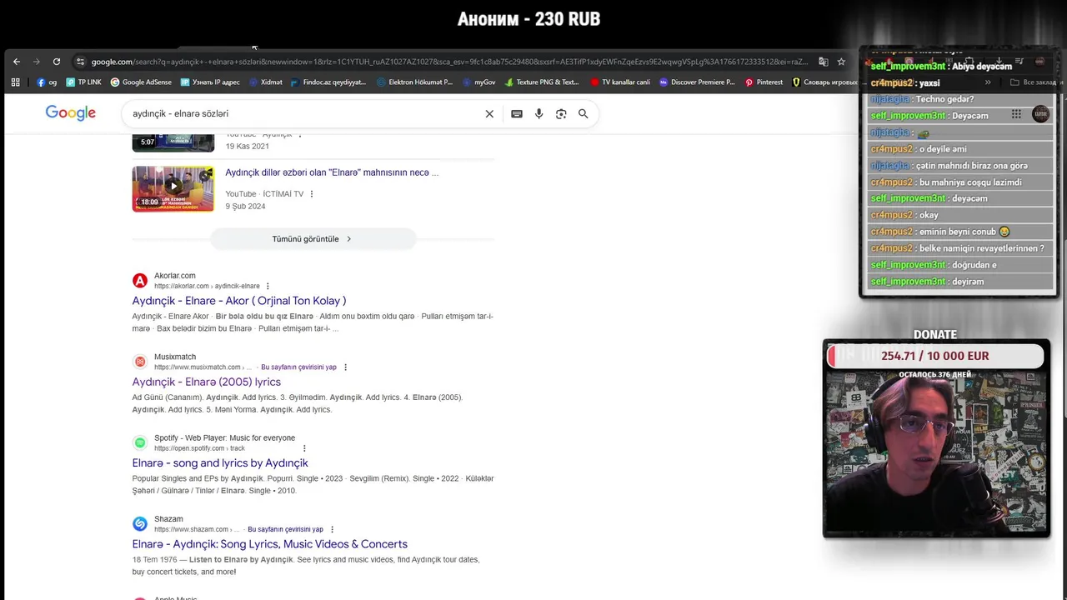
Task: Click the magnifier search button
Action: [584, 114]
